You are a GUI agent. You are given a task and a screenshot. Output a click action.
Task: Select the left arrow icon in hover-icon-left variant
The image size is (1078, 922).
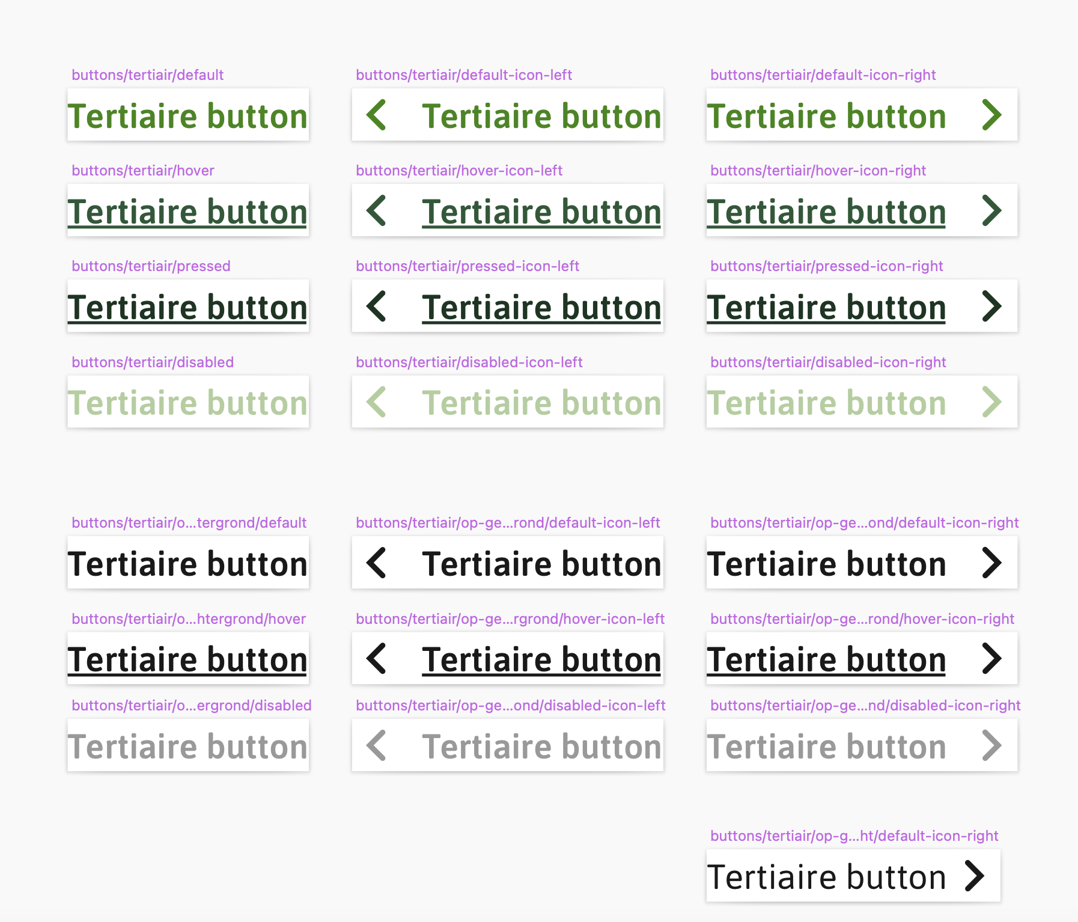(x=376, y=210)
